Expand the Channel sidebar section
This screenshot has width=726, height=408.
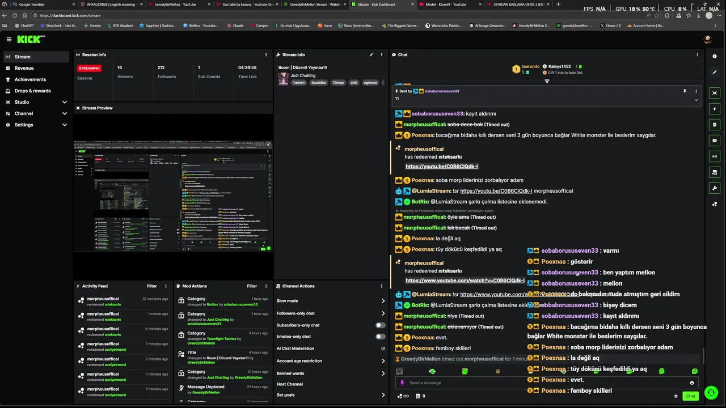pyautogui.click(x=64, y=113)
